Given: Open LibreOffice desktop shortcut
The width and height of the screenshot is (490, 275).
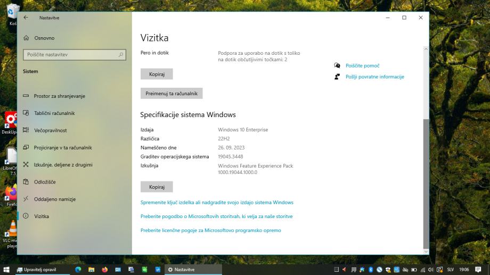Looking at the screenshot, I should coord(10,161).
